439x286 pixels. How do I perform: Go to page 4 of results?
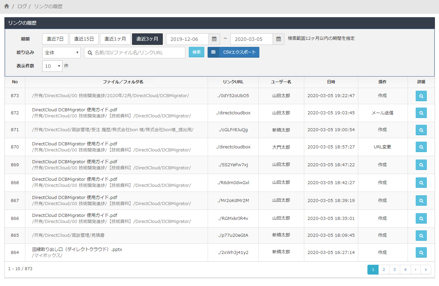pyautogui.click(x=405, y=269)
